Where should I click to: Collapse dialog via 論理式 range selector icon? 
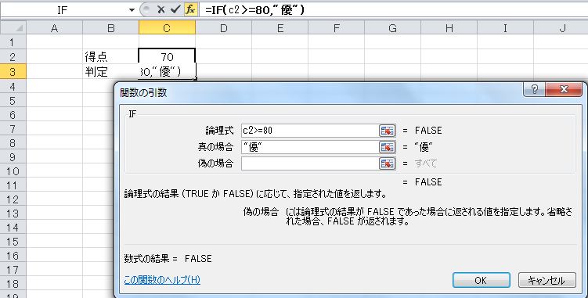click(387, 131)
